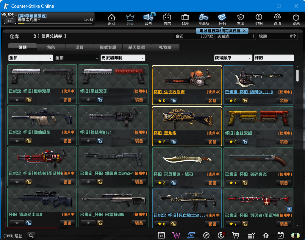Toggle favorite star S on 生命收割者
305x240 pixels.
(x=162, y=101)
